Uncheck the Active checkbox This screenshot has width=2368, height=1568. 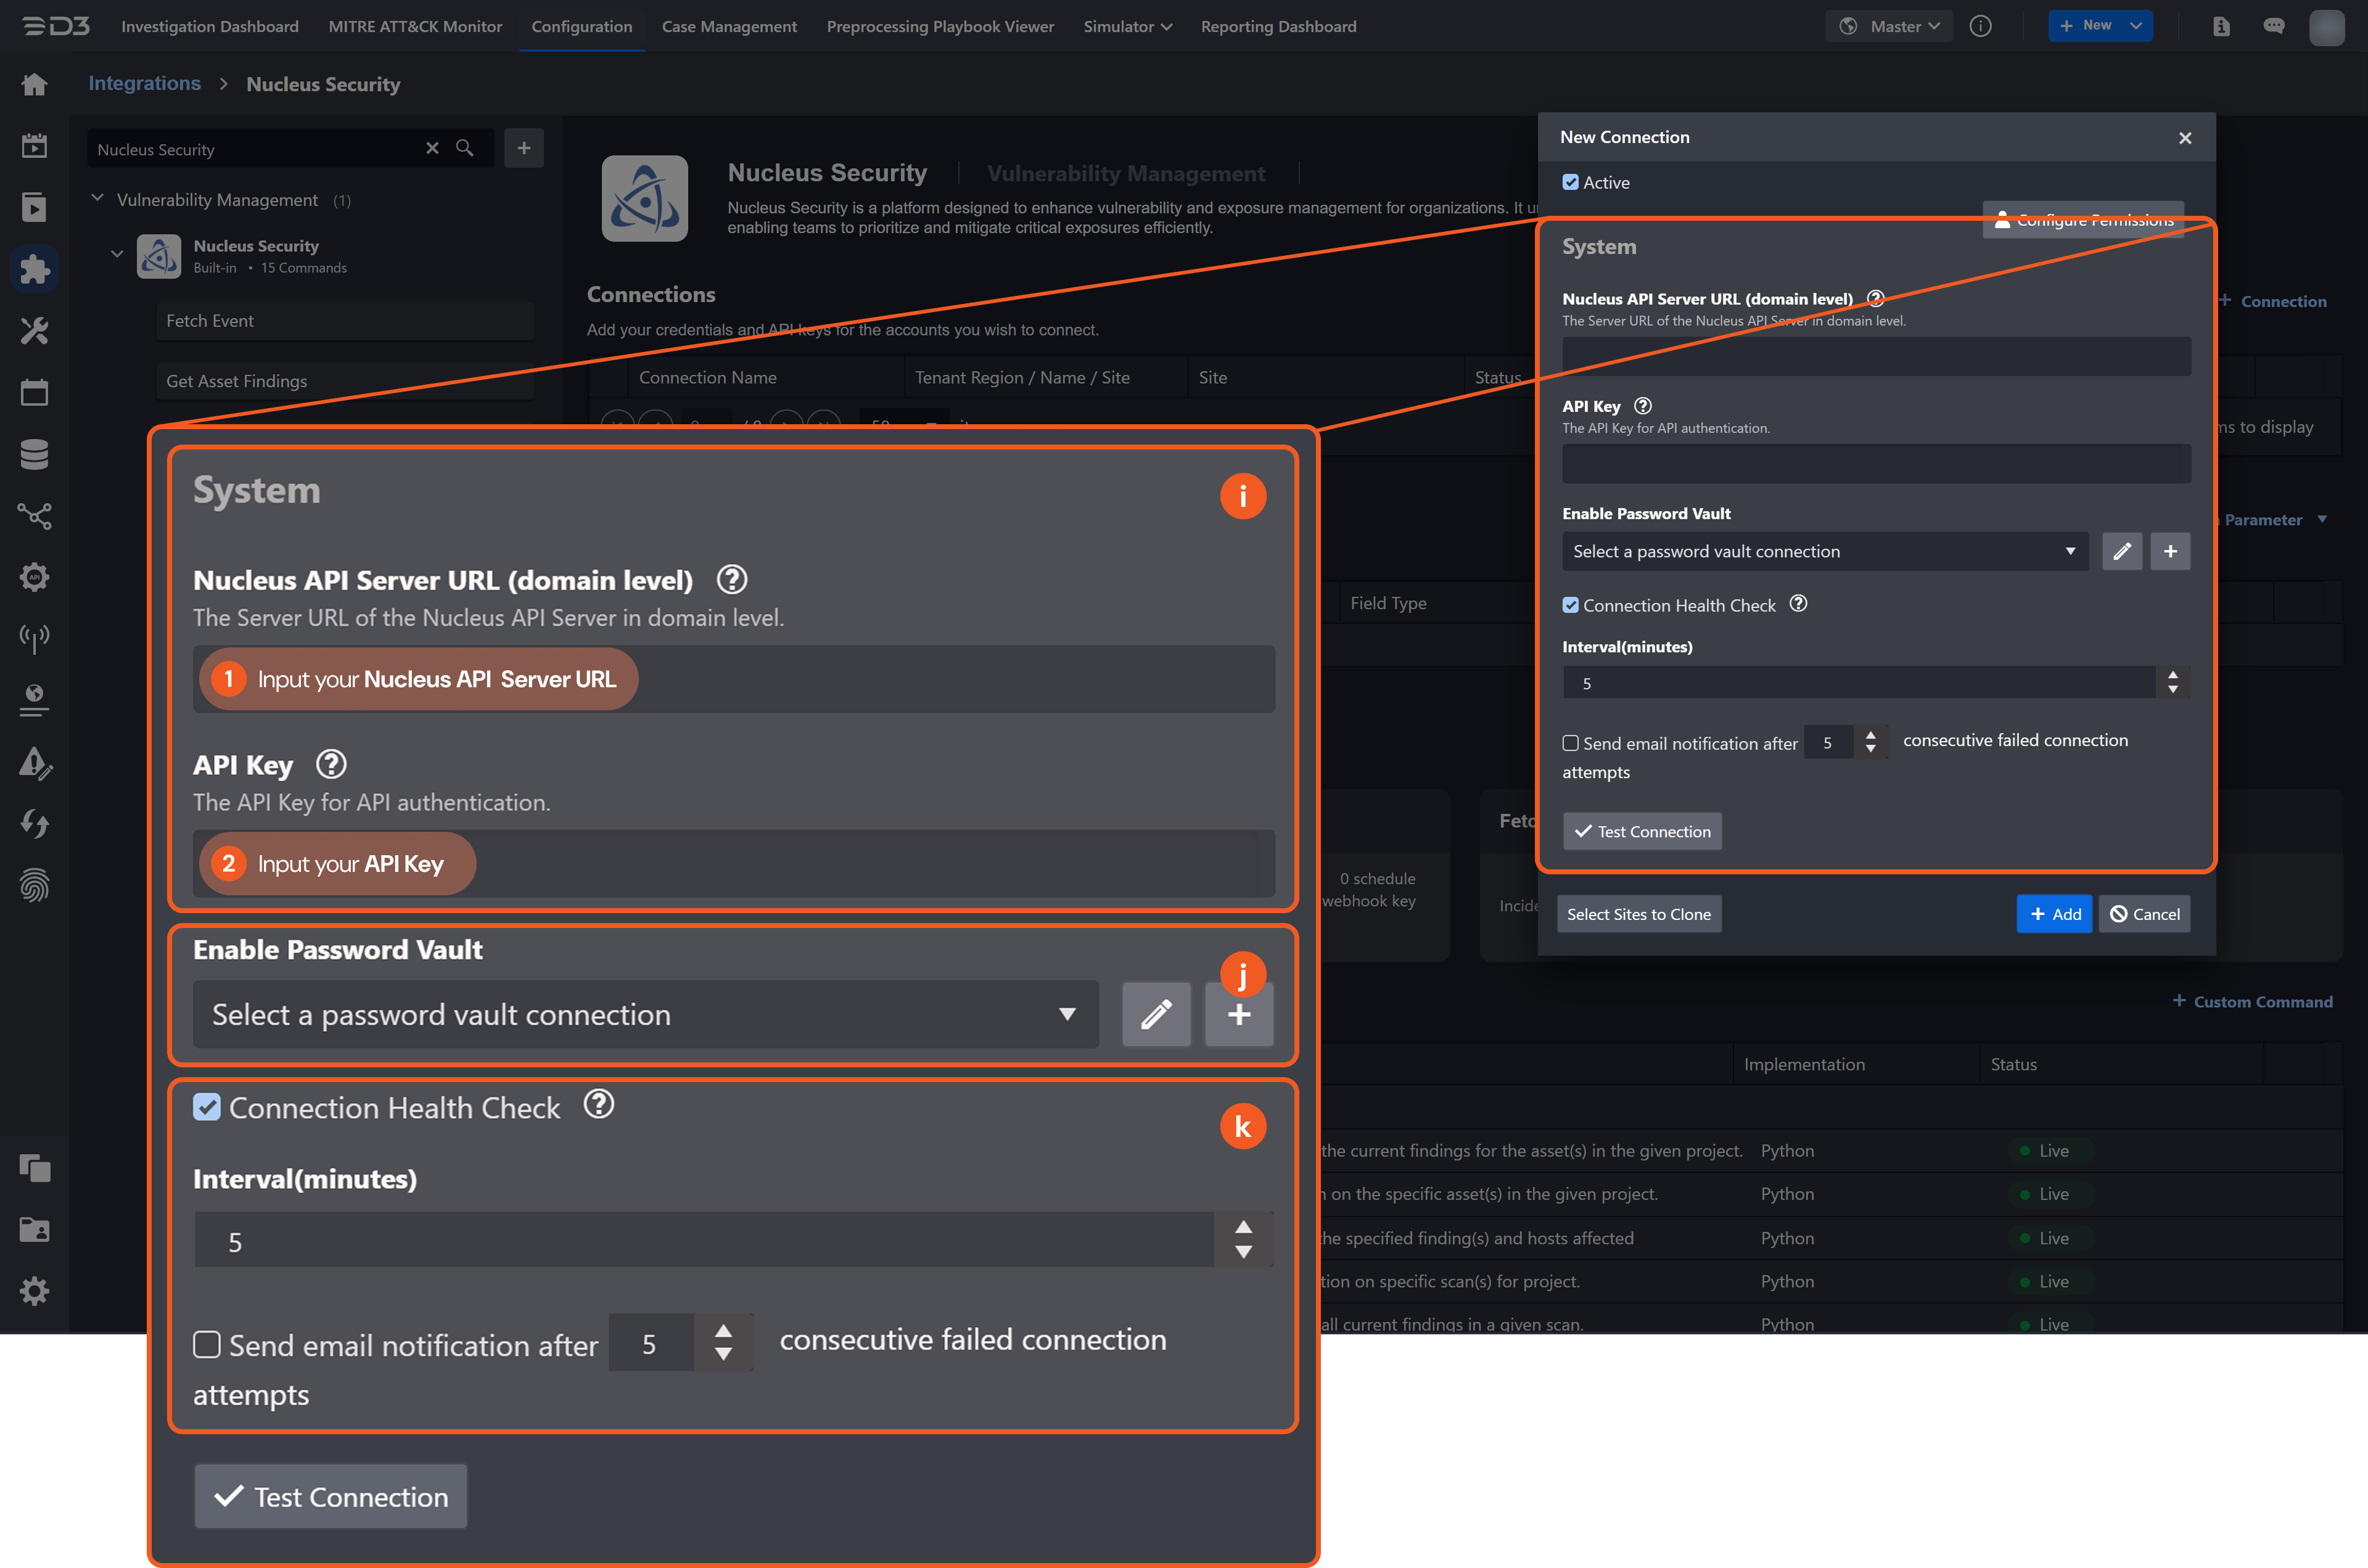pyautogui.click(x=1571, y=182)
